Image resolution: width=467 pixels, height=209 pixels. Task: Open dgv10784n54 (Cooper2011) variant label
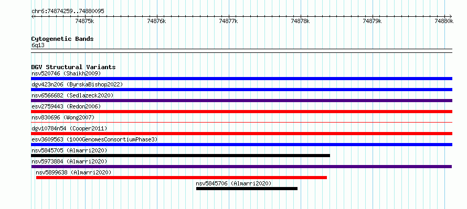(x=69, y=128)
